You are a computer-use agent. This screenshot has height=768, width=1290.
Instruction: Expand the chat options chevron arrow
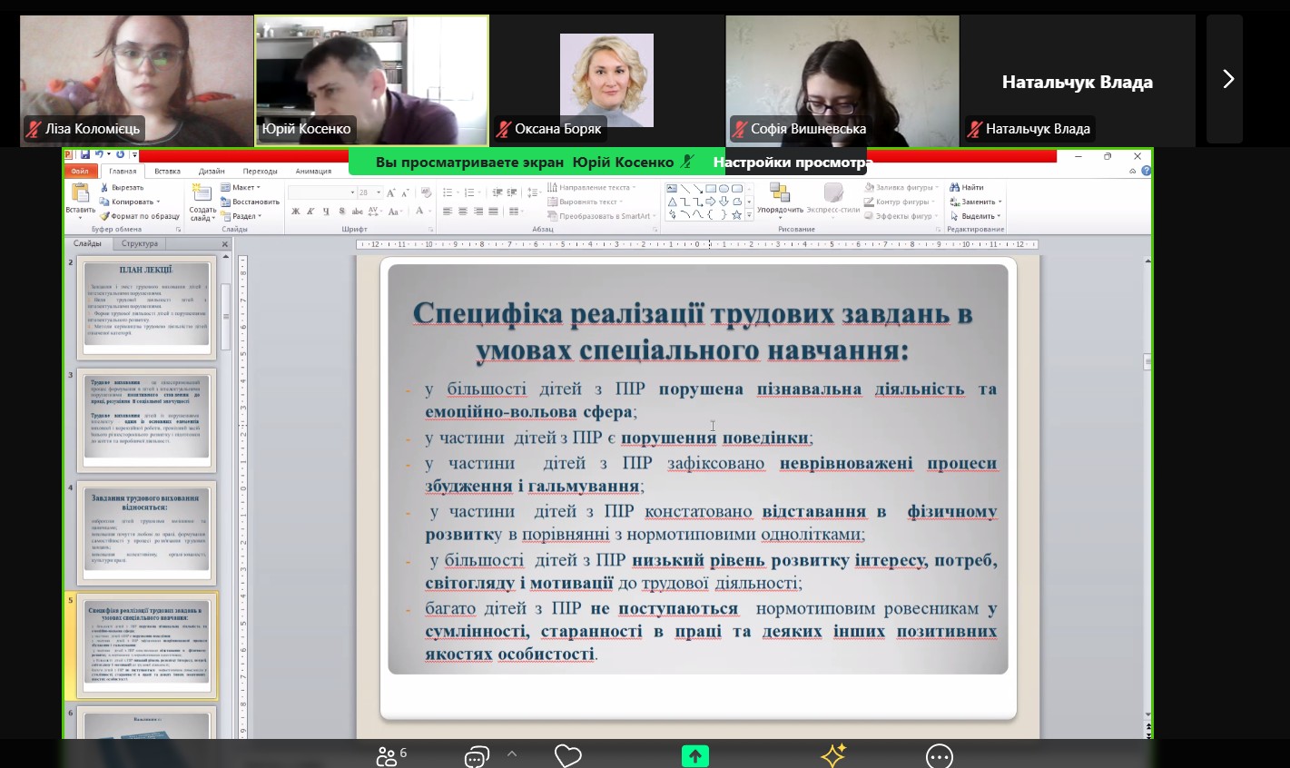tap(512, 753)
